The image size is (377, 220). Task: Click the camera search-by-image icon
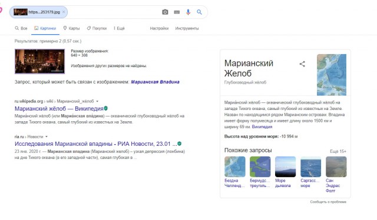point(165,12)
